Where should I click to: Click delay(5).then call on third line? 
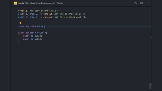click(26, 17)
